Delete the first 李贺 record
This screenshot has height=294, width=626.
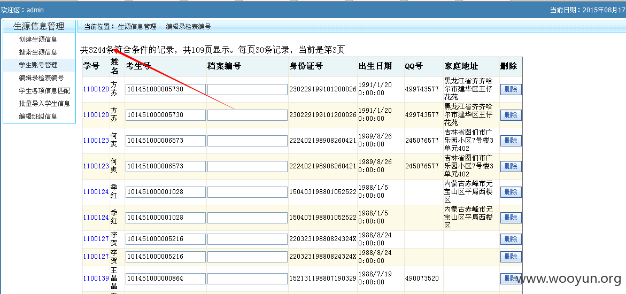click(511, 239)
